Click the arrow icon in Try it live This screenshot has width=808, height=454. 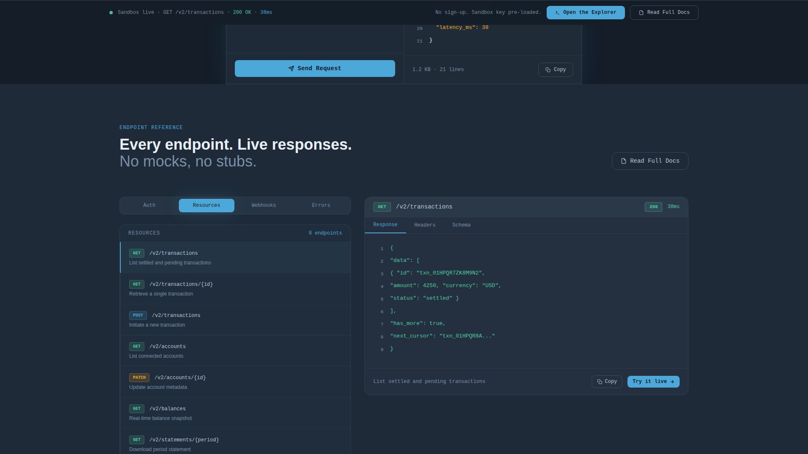click(x=672, y=382)
